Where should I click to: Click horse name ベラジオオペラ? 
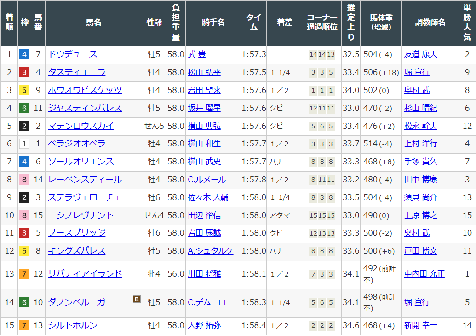(76, 144)
